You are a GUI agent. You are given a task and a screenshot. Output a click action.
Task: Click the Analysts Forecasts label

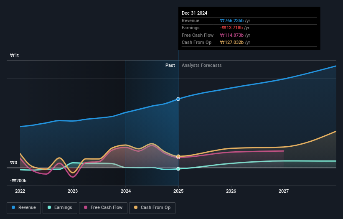(x=202, y=66)
